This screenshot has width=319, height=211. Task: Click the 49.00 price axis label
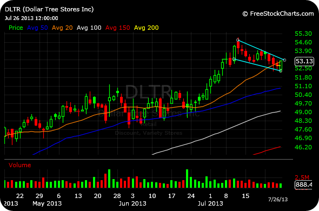tap(303, 112)
